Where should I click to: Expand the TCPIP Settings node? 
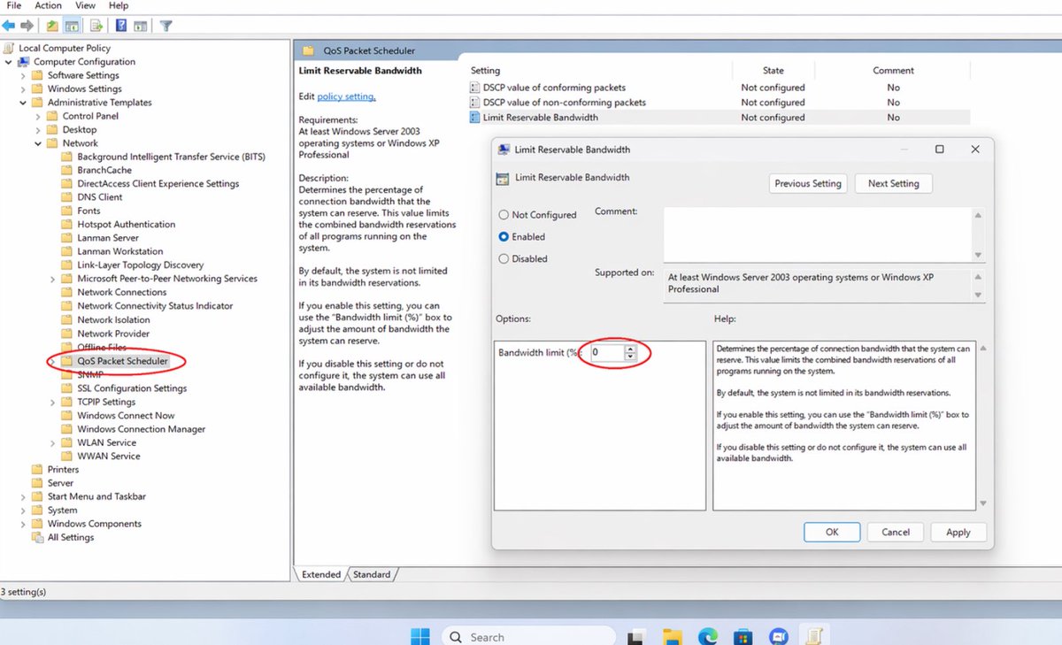pos(52,402)
